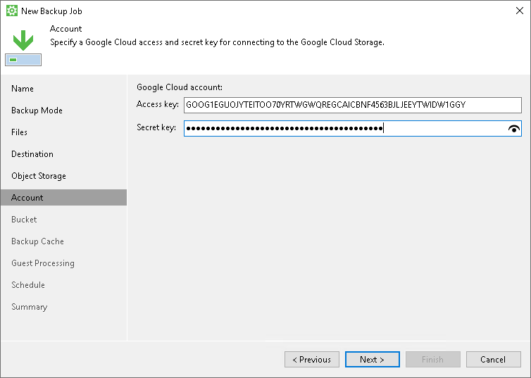This screenshot has width=531, height=378.
Task: Click the 'Account' heading in the header
Action: (65, 29)
